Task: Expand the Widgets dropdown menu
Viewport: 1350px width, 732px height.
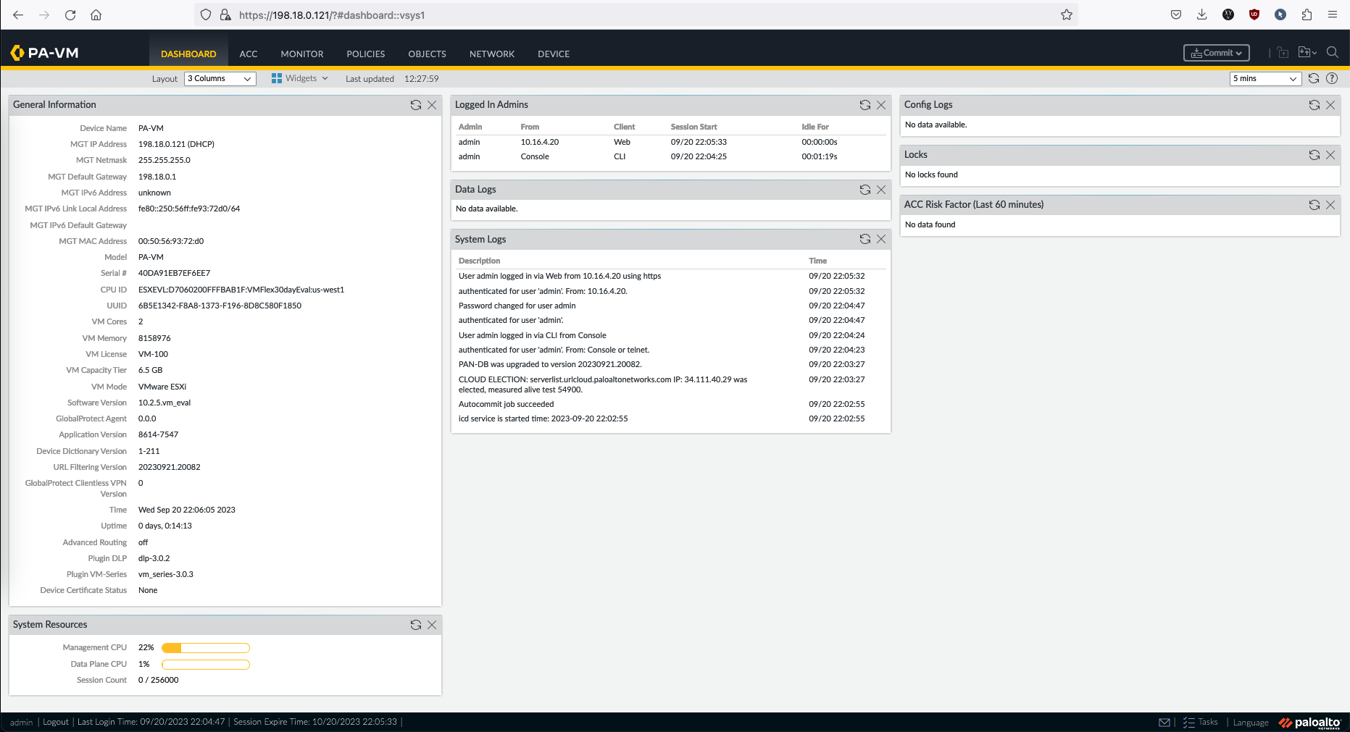Action: click(300, 78)
